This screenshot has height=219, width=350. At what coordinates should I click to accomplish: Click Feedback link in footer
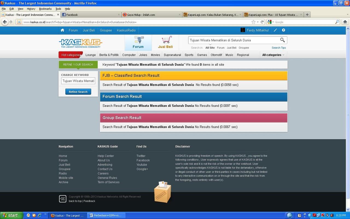89,201
